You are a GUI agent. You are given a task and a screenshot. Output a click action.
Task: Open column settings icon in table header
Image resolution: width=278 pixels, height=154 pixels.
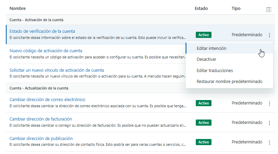[268, 9]
